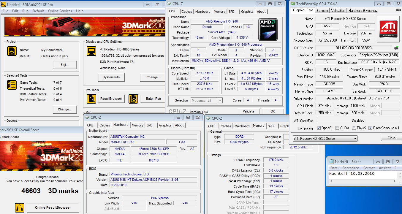Toggle the DirectCompute 4.1 checkbox

(x=370, y=128)
